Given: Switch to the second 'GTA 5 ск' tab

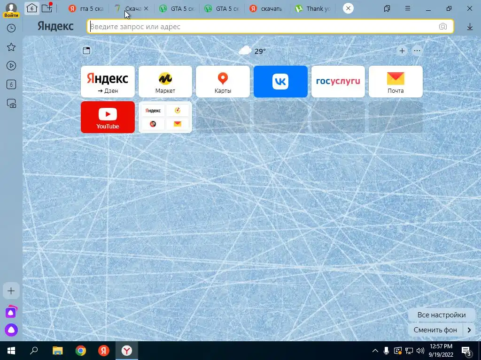Looking at the screenshot, I should [222, 8].
